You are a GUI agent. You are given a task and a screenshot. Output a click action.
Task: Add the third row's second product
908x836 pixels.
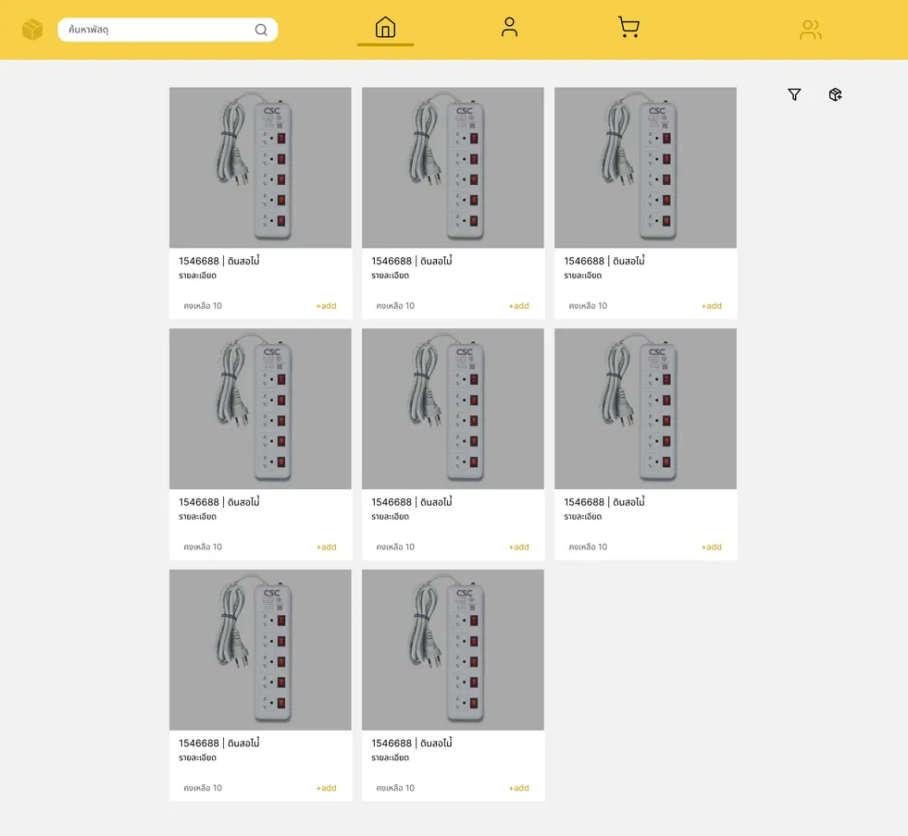pos(519,788)
